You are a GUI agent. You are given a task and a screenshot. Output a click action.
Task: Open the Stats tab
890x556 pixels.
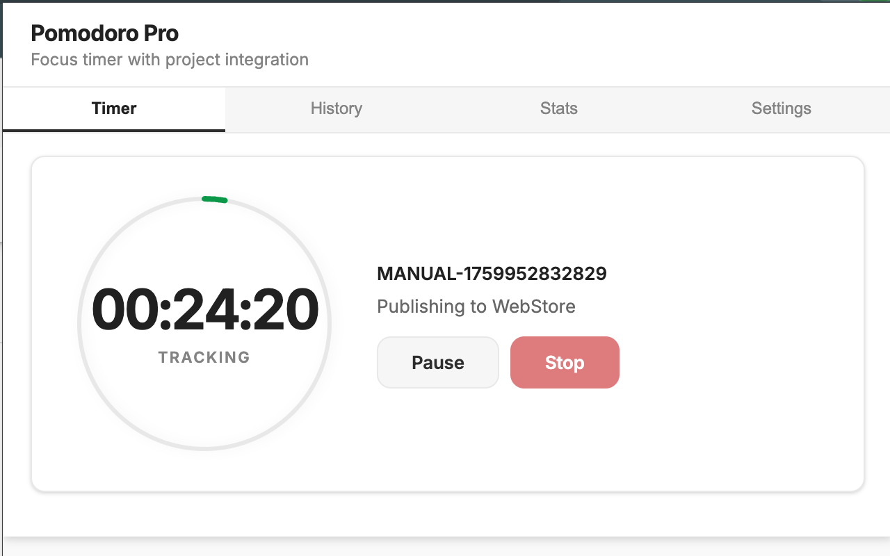click(x=558, y=108)
